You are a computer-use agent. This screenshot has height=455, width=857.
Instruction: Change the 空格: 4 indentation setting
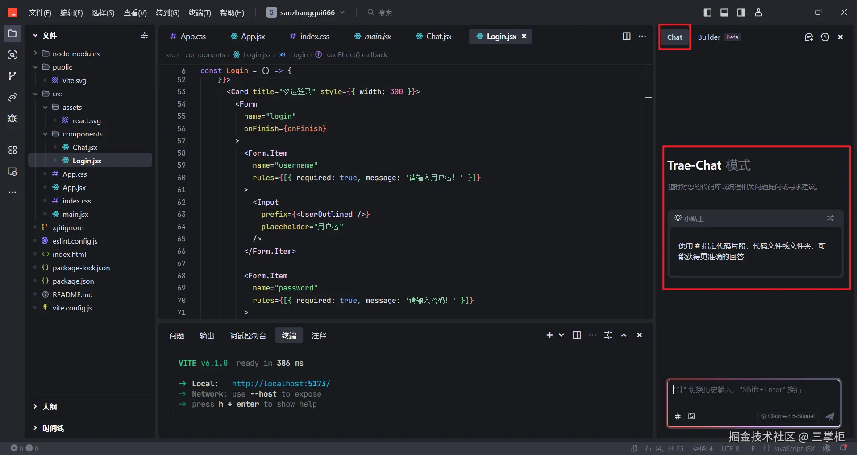tap(703, 448)
